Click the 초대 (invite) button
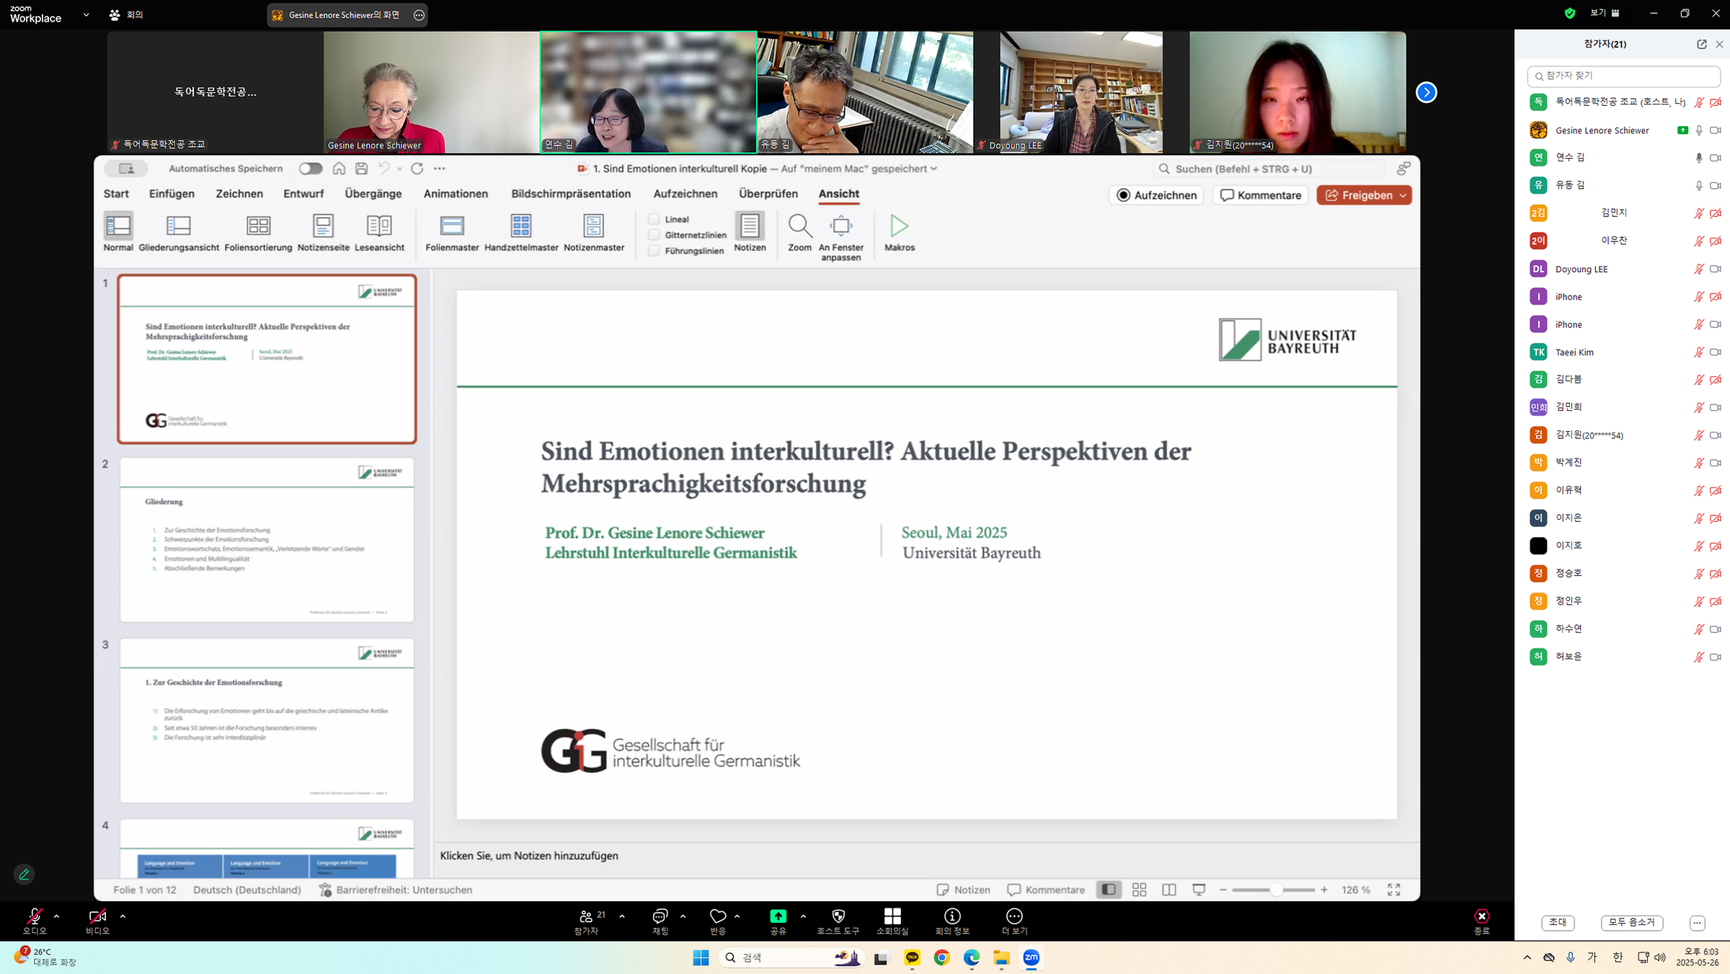 [x=1558, y=922]
